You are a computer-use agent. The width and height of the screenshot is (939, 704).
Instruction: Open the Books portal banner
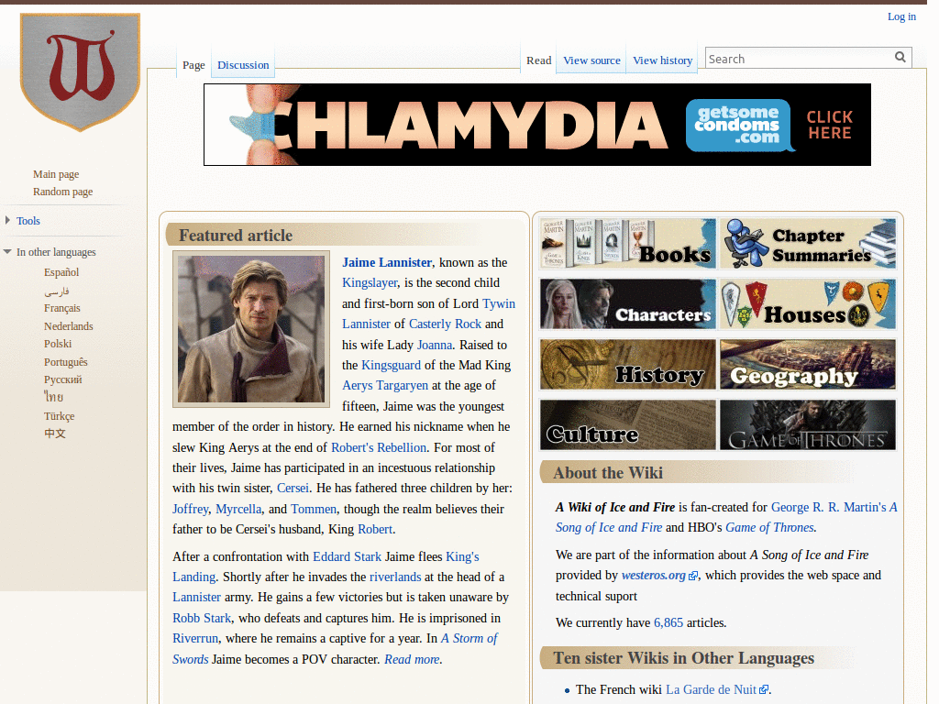627,243
